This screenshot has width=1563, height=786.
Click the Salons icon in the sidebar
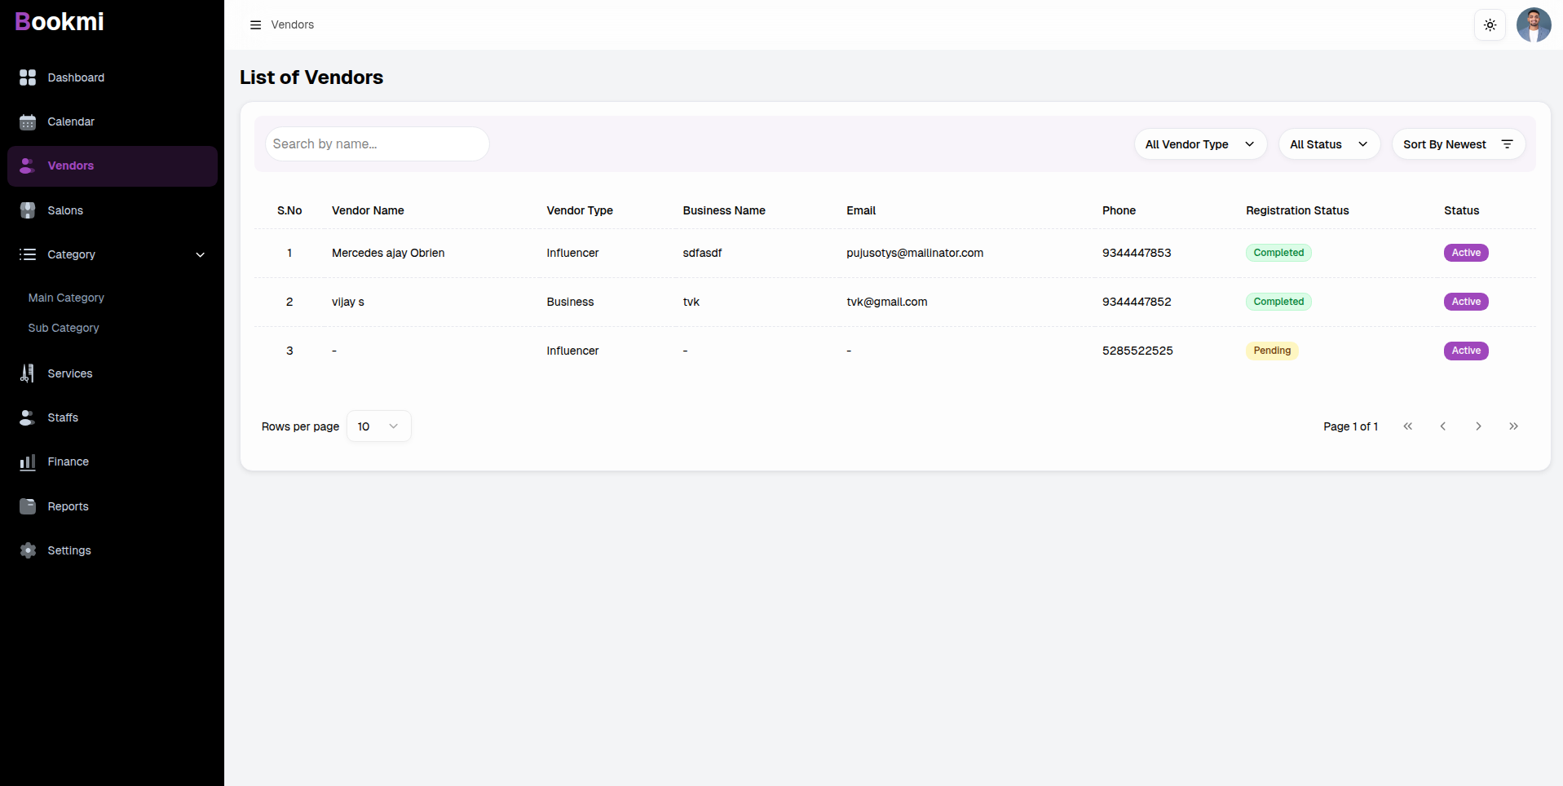tap(27, 210)
